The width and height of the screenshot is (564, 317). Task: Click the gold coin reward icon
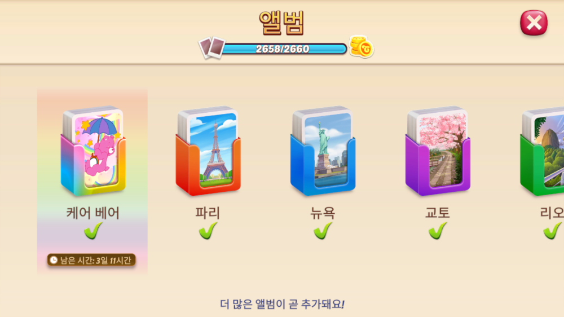point(362,47)
